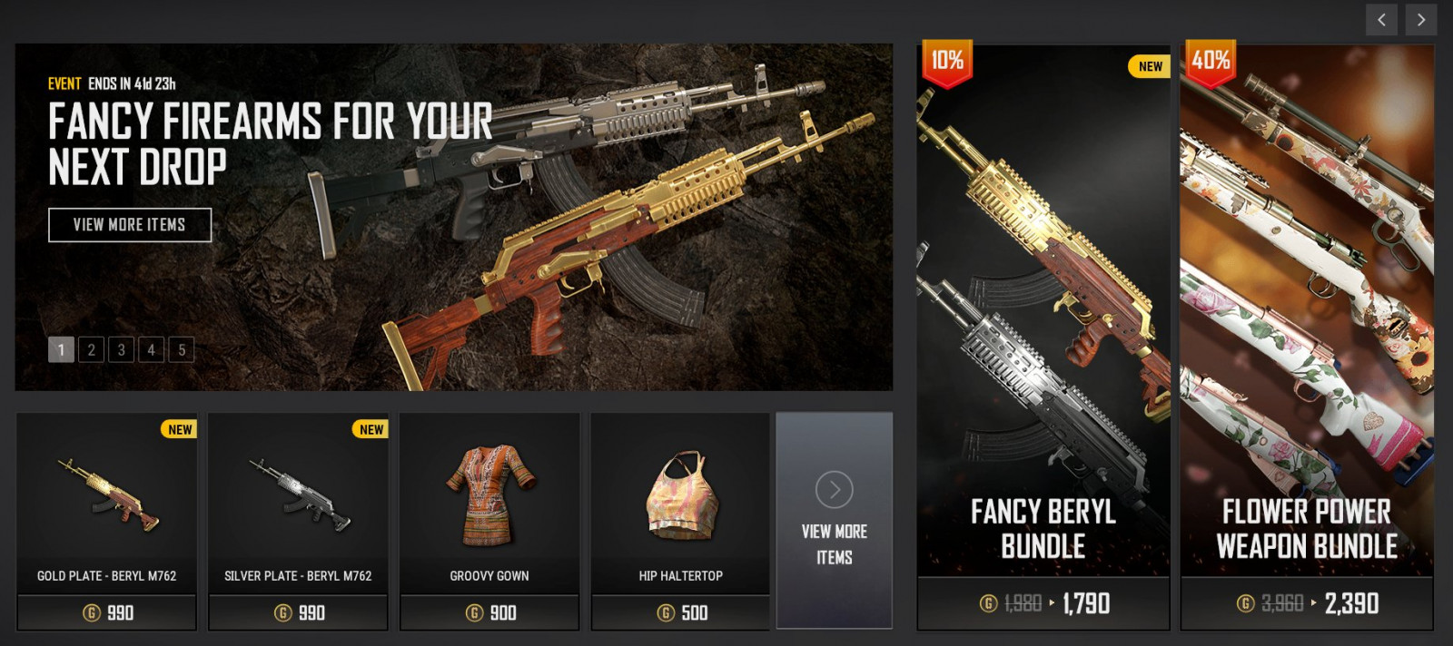Viewport: 1453px width, 646px height.
Task: Click G-coin icon on Groovy Gown price
Action: 474,613
